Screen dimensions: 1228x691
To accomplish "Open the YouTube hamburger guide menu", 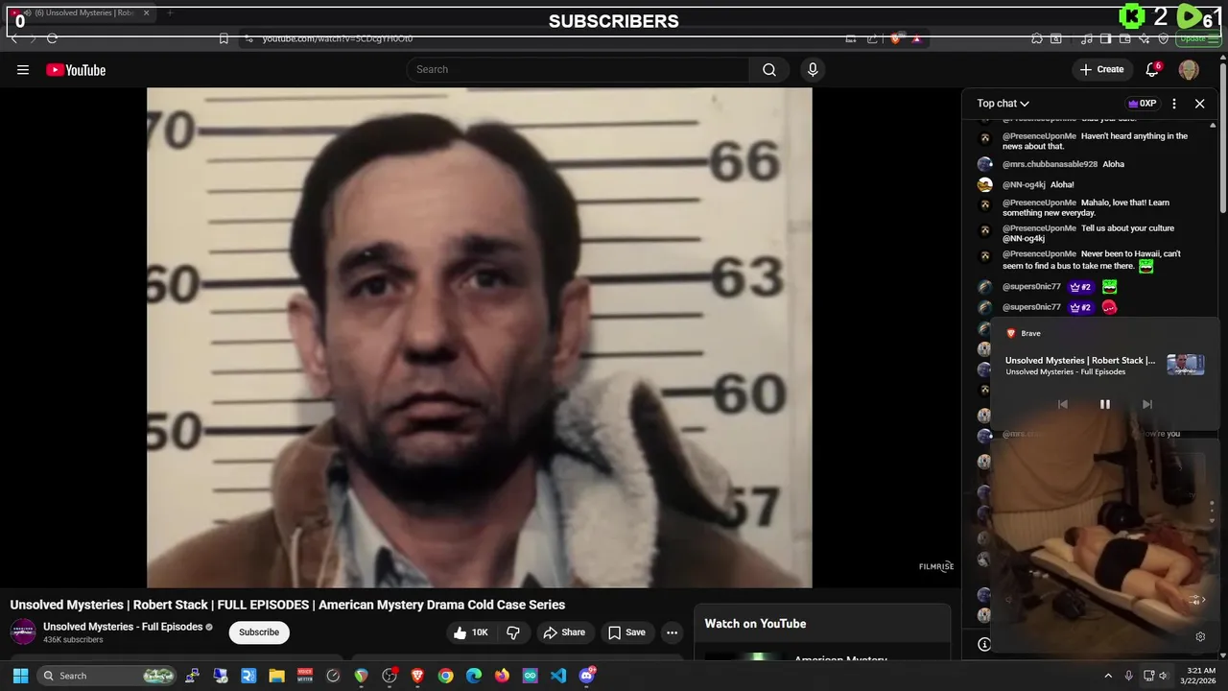I will pyautogui.click(x=23, y=69).
